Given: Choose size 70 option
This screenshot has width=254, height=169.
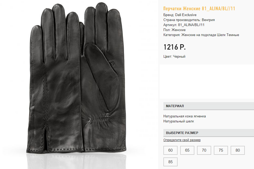Looking at the screenshot, I should (x=204, y=150).
